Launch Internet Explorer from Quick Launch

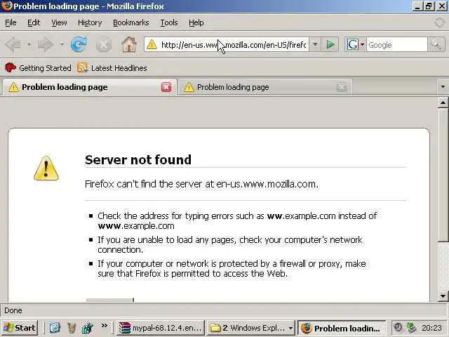click(55, 328)
